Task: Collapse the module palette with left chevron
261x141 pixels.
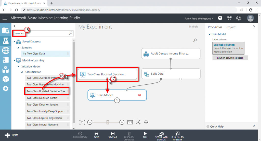Action: 14,26
